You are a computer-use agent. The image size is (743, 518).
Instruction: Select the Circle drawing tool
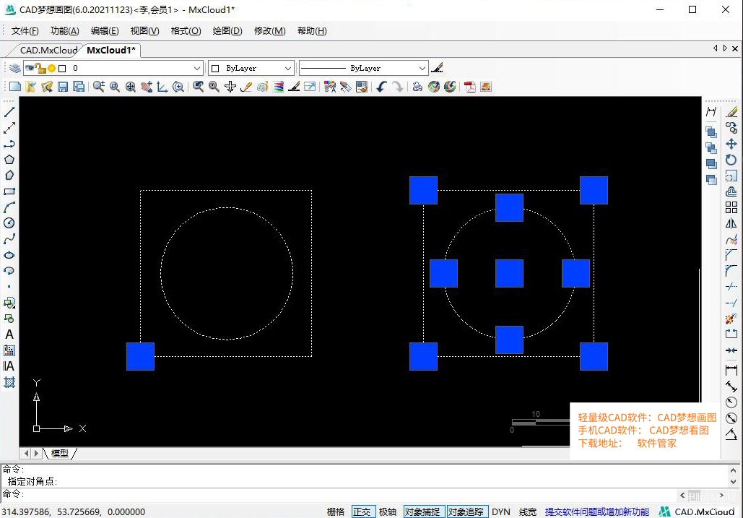click(x=9, y=223)
